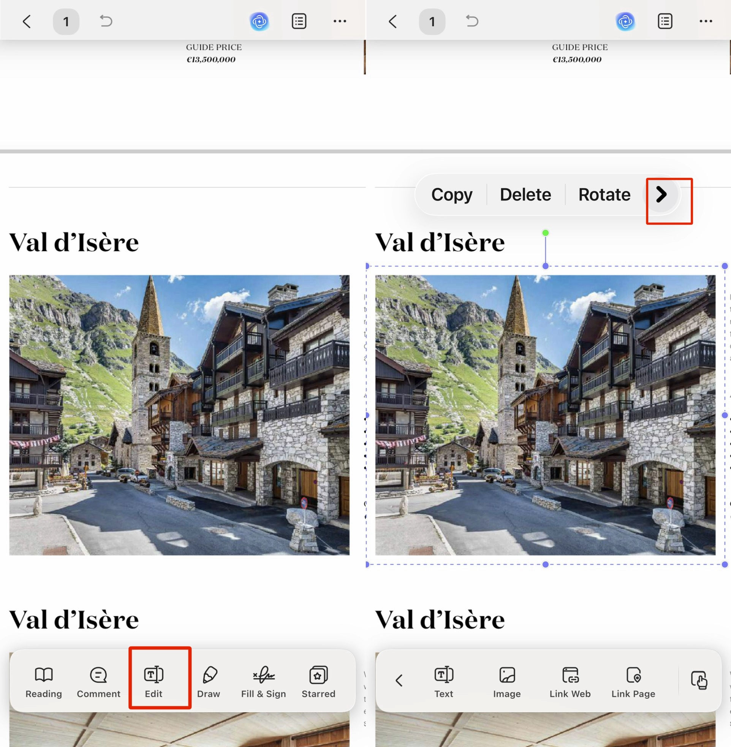Tap €13,500,000 price in right screen
Screen dimensions: 731x747
point(577,60)
